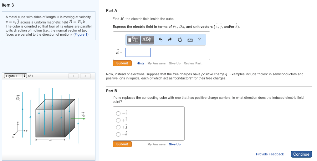Go to next figure arrow

(85, 76)
